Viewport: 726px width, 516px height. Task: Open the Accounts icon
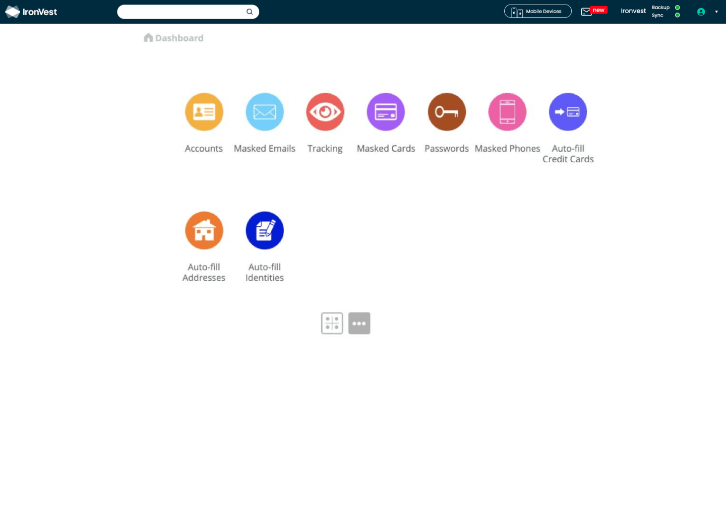tap(204, 112)
